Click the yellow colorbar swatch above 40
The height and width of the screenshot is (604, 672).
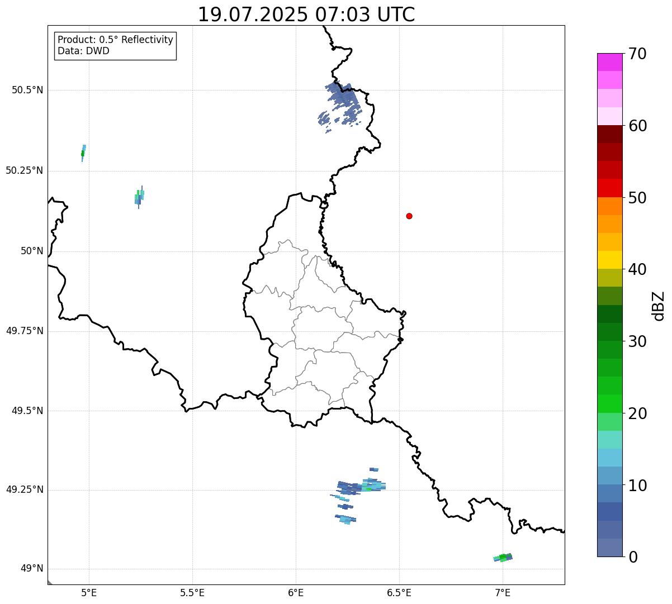(x=609, y=260)
